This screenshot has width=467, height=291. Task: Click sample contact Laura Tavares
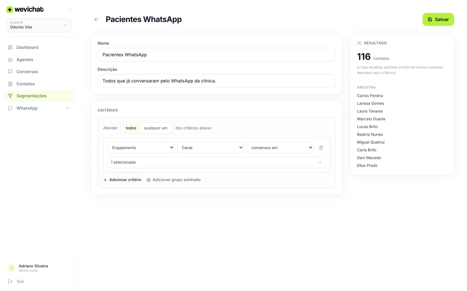click(370, 111)
